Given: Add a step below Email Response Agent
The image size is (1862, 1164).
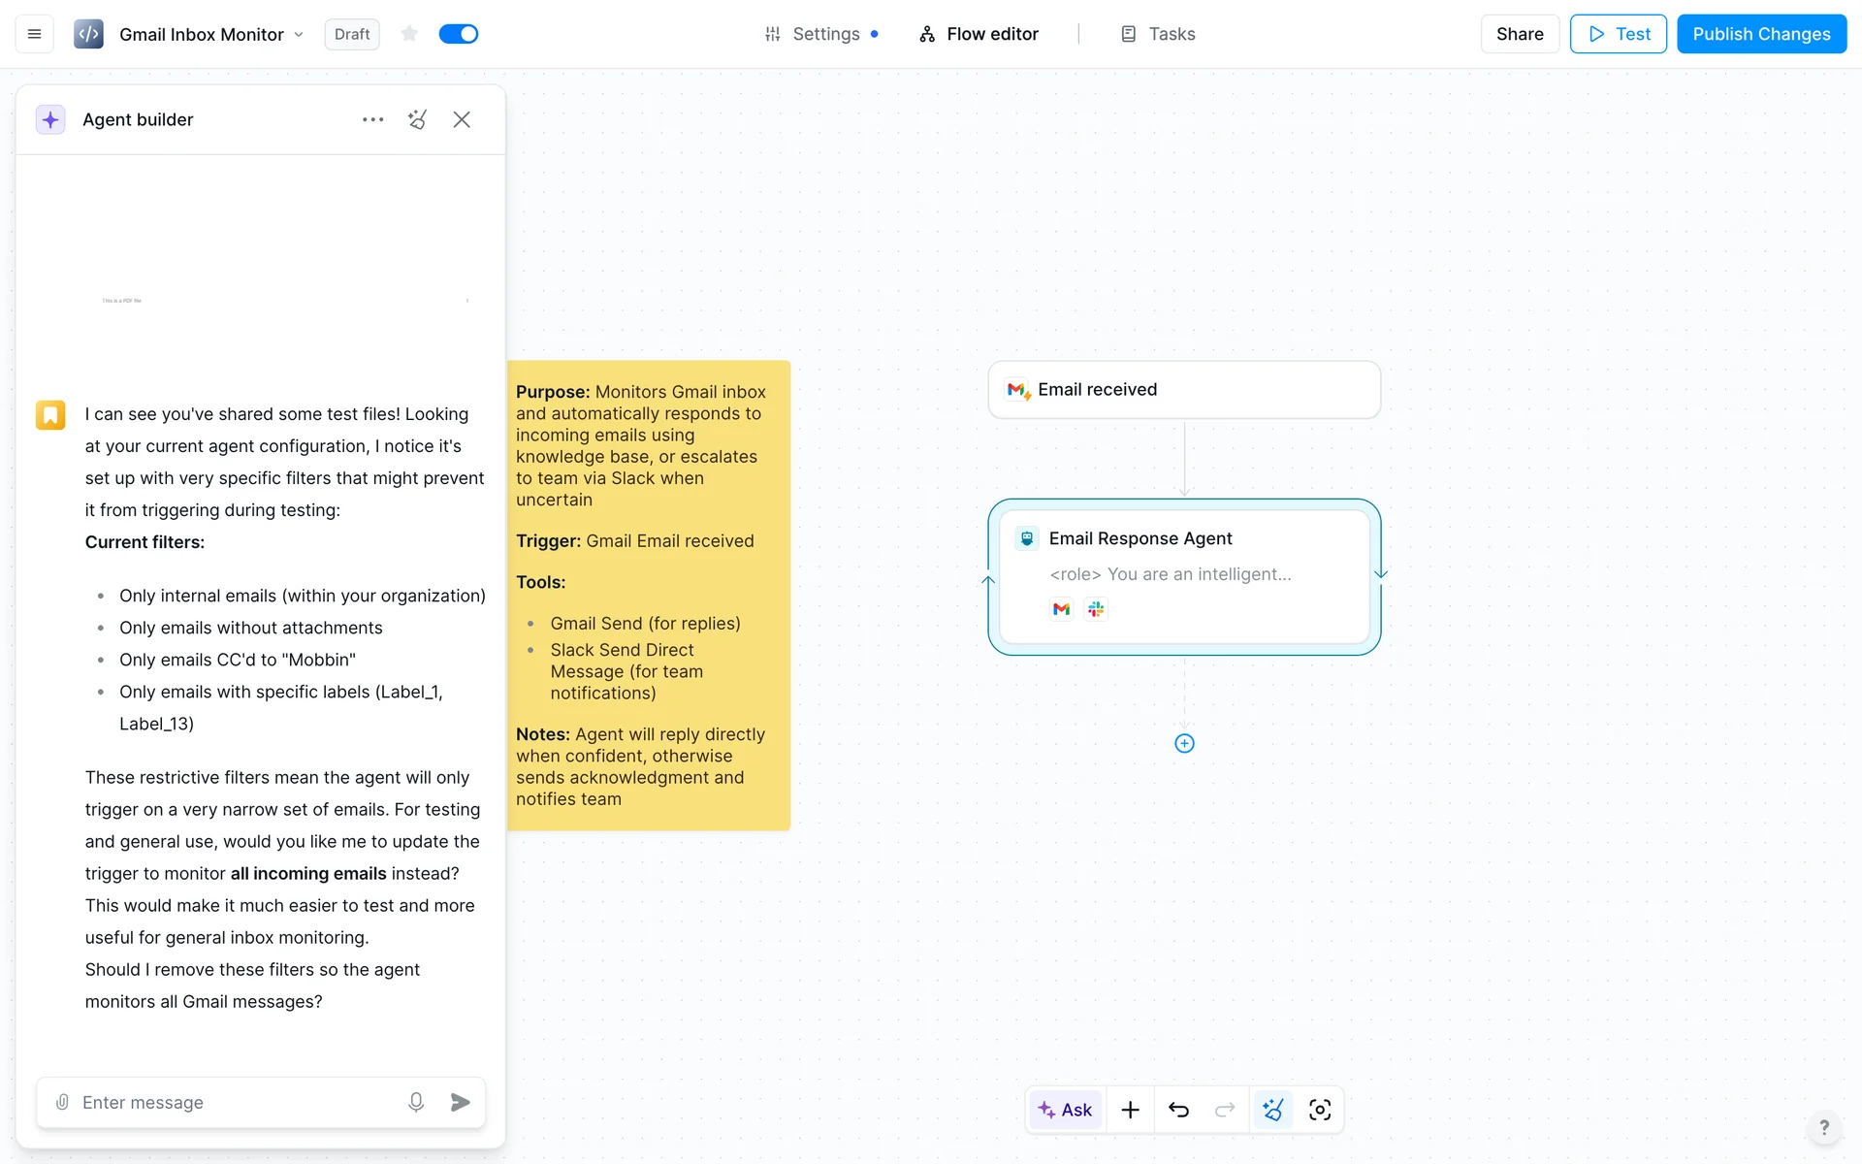Looking at the screenshot, I should pyautogui.click(x=1184, y=743).
